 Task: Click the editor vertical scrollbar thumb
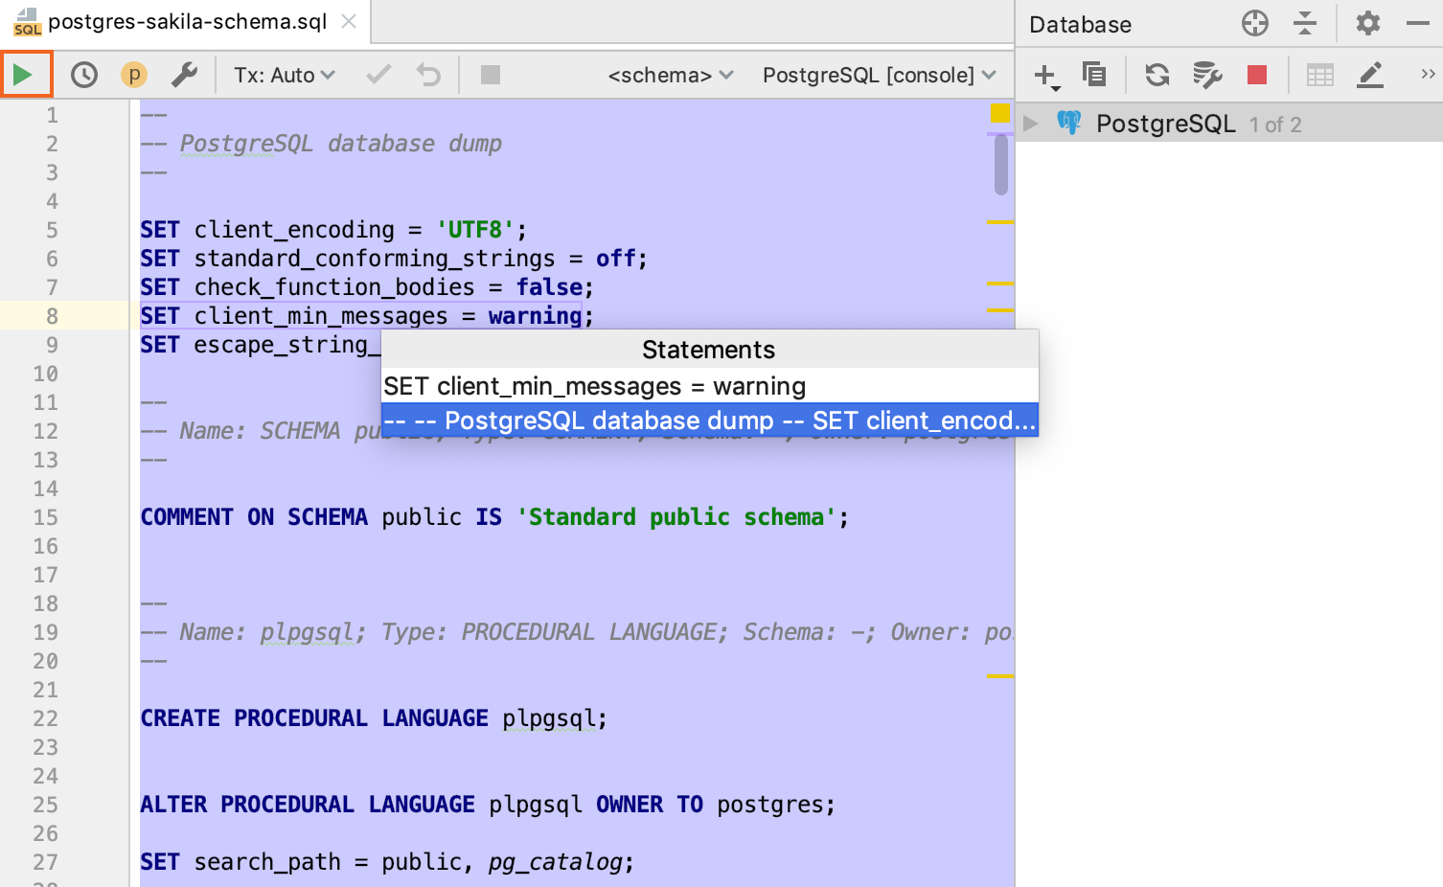click(x=1001, y=164)
